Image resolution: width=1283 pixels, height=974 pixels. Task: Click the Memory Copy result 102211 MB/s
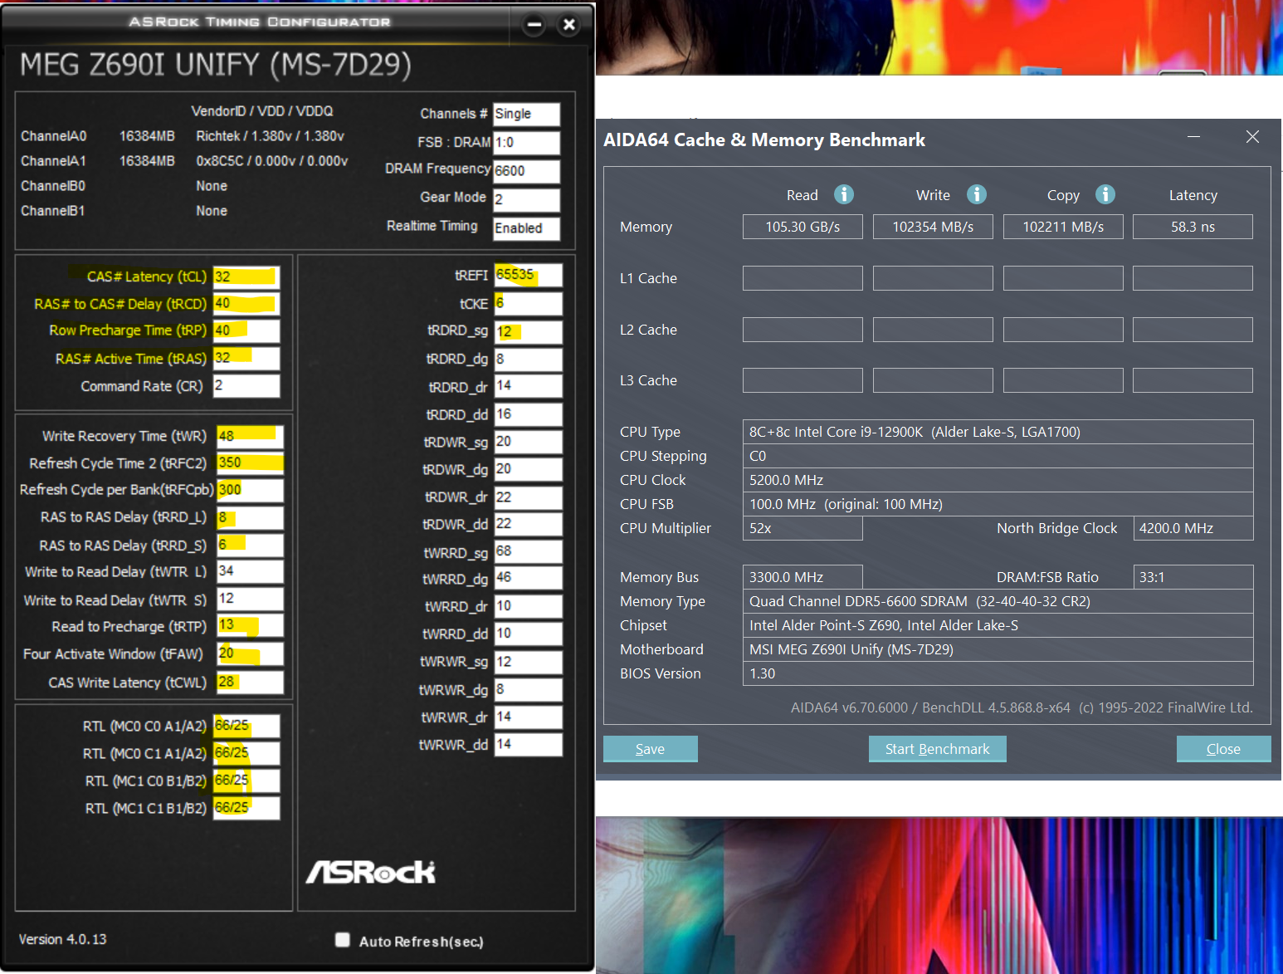(1063, 227)
